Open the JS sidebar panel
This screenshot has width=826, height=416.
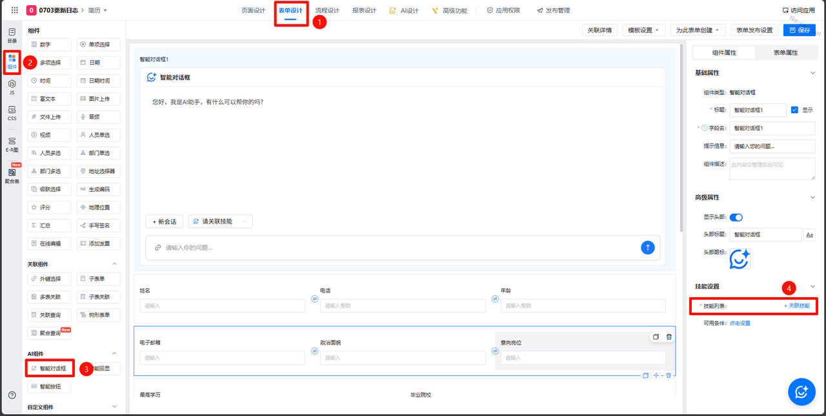[12, 87]
